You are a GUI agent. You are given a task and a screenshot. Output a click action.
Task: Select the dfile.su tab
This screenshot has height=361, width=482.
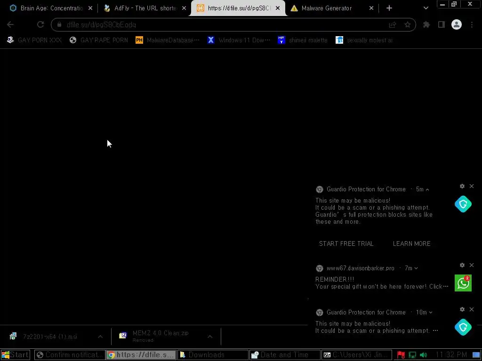tap(238, 8)
